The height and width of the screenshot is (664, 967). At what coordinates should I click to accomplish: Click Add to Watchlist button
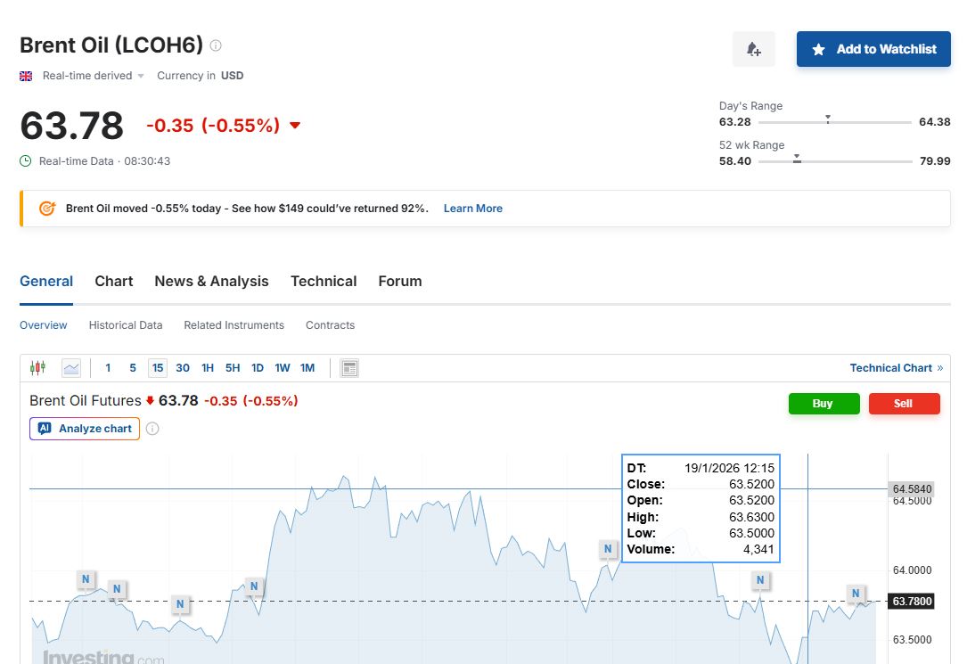click(873, 49)
